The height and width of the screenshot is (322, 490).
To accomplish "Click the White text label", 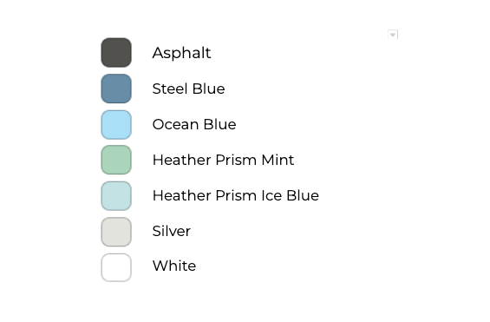I will coord(174,266).
